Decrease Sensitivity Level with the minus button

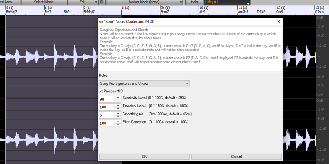[x=118, y=101]
